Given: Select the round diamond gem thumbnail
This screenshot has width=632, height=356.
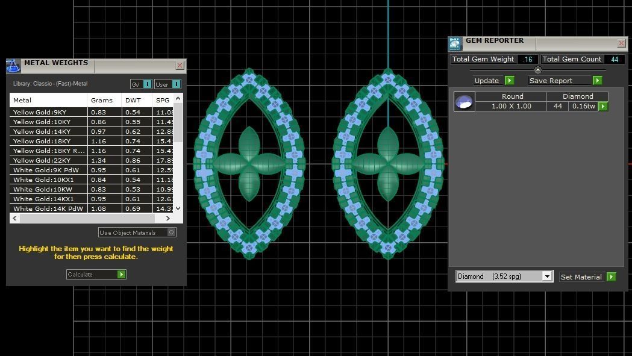Looking at the screenshot, I should (464, 101).
